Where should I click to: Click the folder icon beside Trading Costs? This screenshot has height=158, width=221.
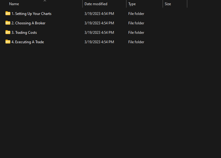8,32
